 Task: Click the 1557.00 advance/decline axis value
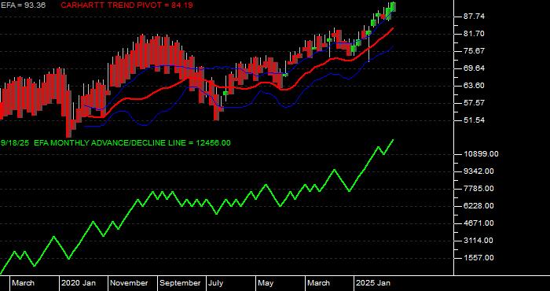[x=478, y=258]
